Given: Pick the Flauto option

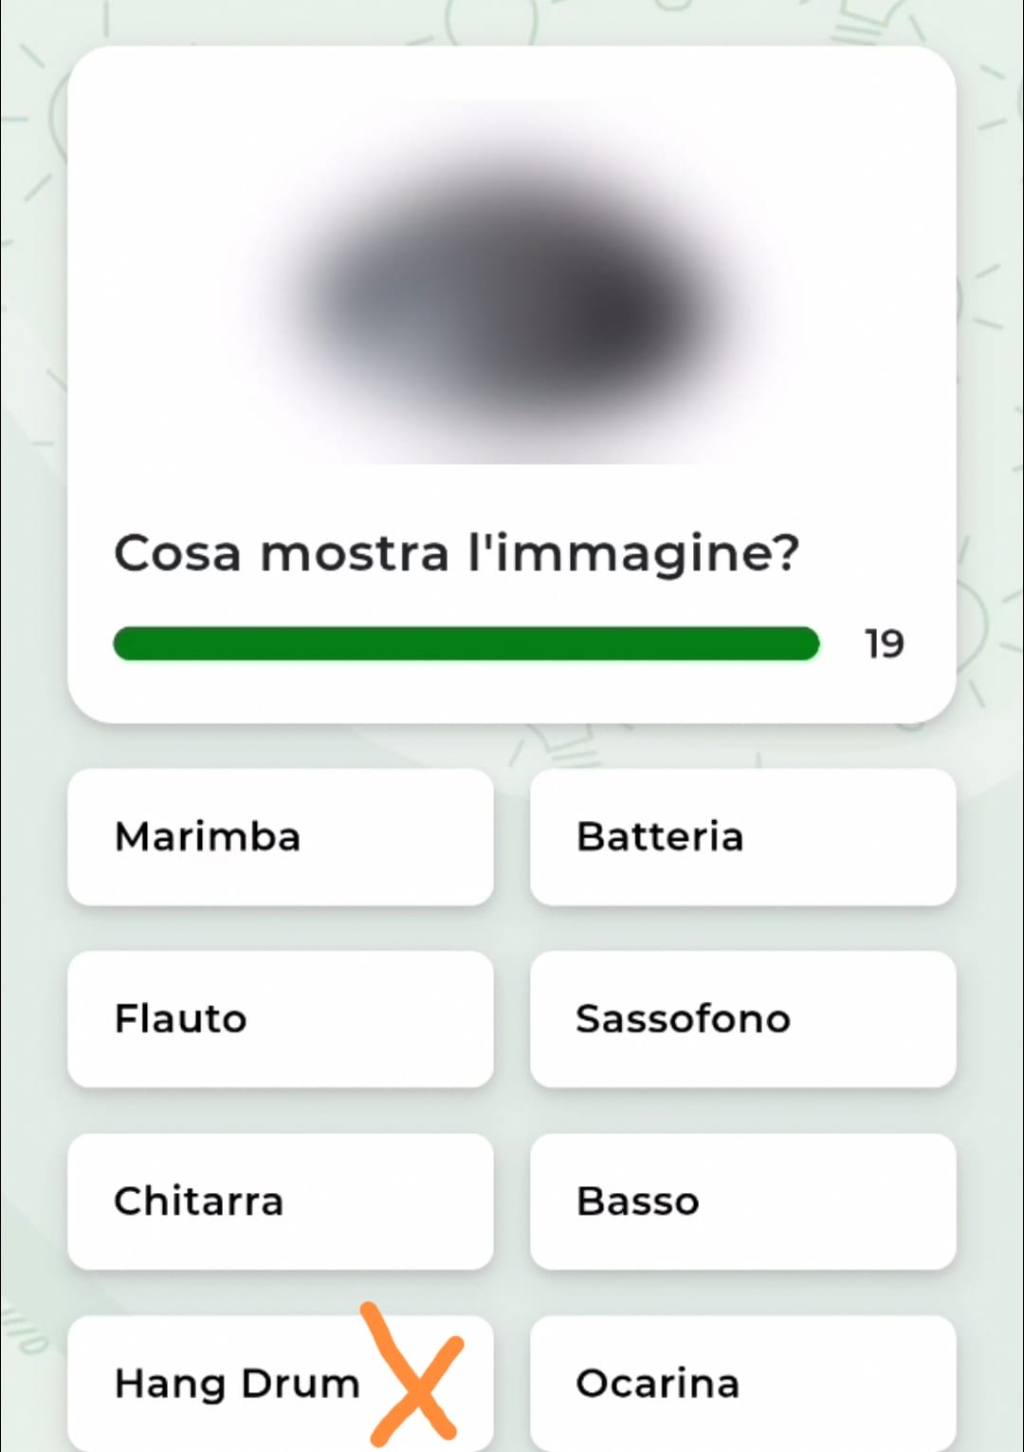Looking at the screenshot, I should coord(281,1019).
